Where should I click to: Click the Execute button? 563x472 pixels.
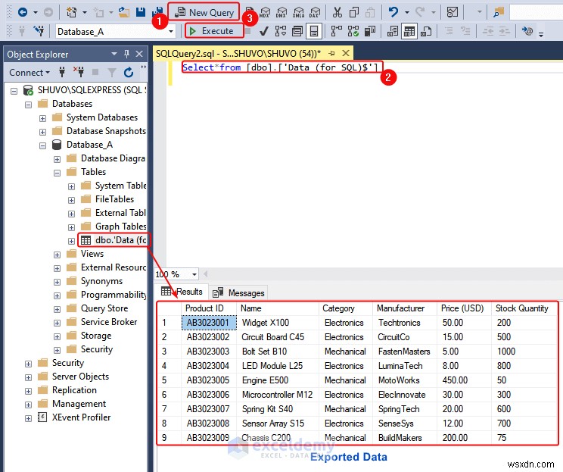coord(214,31)
